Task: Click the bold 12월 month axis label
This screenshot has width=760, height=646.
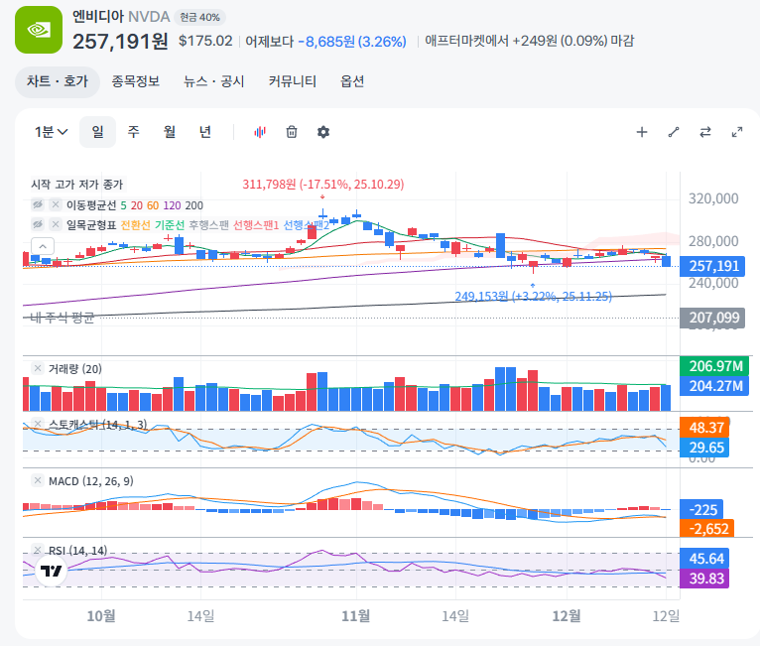Action: pos(567,616)
